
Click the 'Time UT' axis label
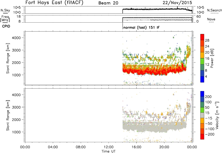(109, 151)
